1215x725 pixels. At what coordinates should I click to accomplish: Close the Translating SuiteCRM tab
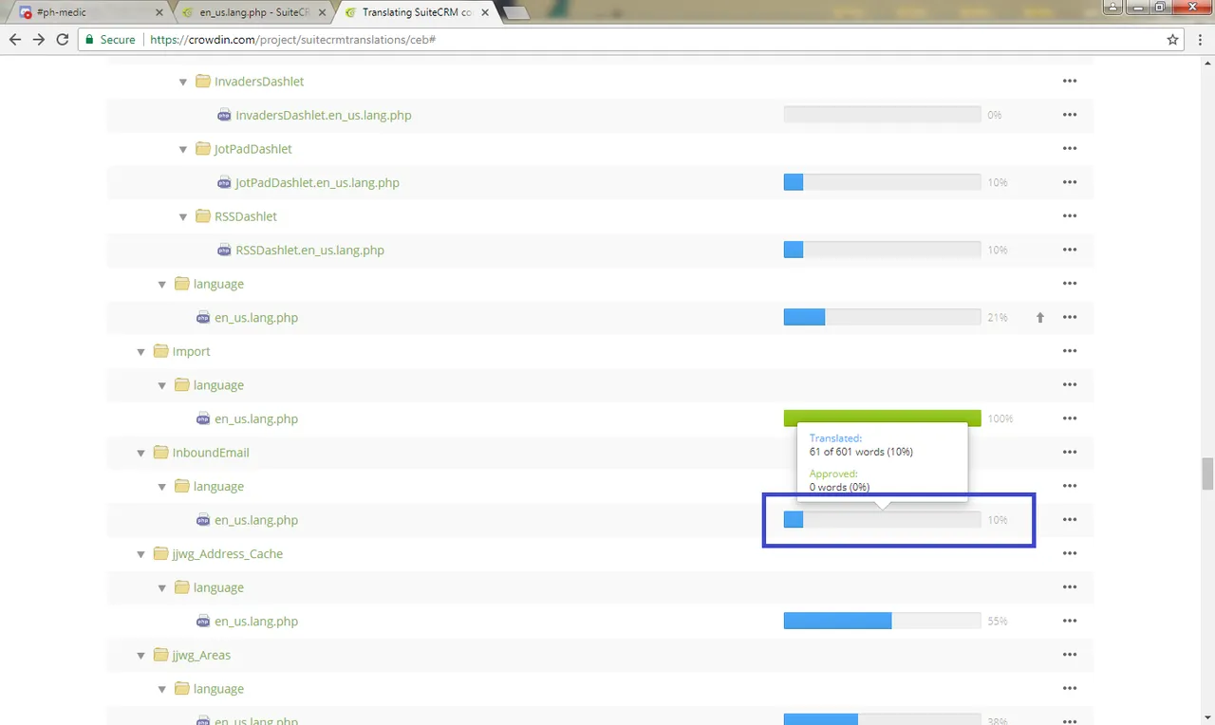[485, 13]
